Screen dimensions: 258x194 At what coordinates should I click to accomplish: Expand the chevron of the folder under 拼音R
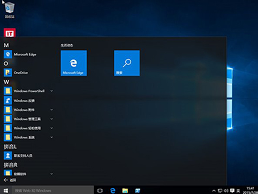point(52,174)
